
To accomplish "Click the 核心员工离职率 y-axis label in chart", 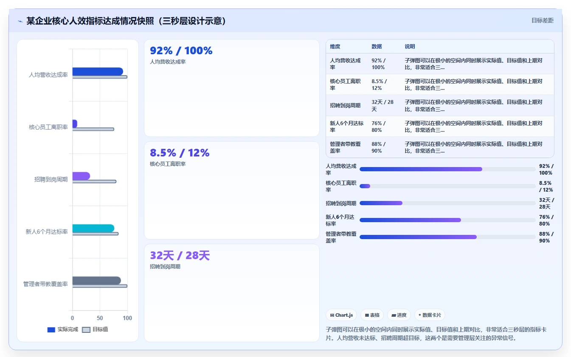I will 48,127.
